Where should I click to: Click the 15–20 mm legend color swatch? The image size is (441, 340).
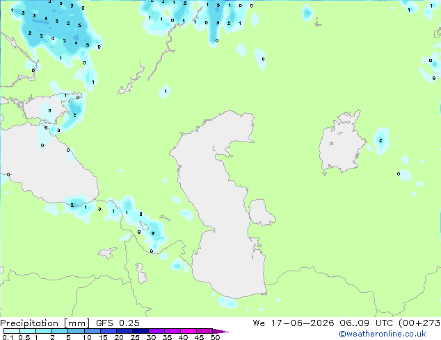108,331
